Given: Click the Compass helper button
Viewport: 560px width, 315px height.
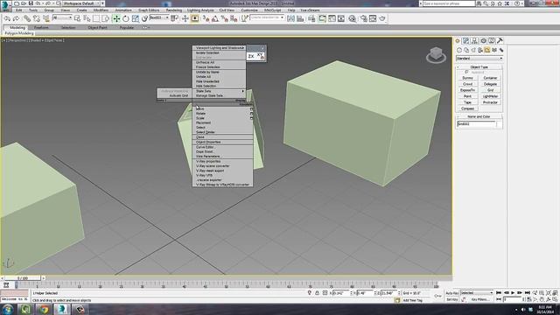Looking at the screenshot, I should 467,108.
